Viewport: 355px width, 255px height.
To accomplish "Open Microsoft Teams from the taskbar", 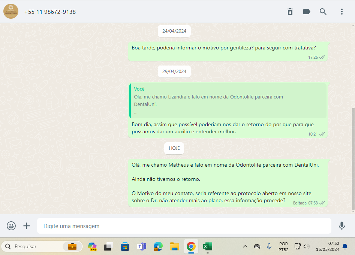I will click(x=142, y=246).
